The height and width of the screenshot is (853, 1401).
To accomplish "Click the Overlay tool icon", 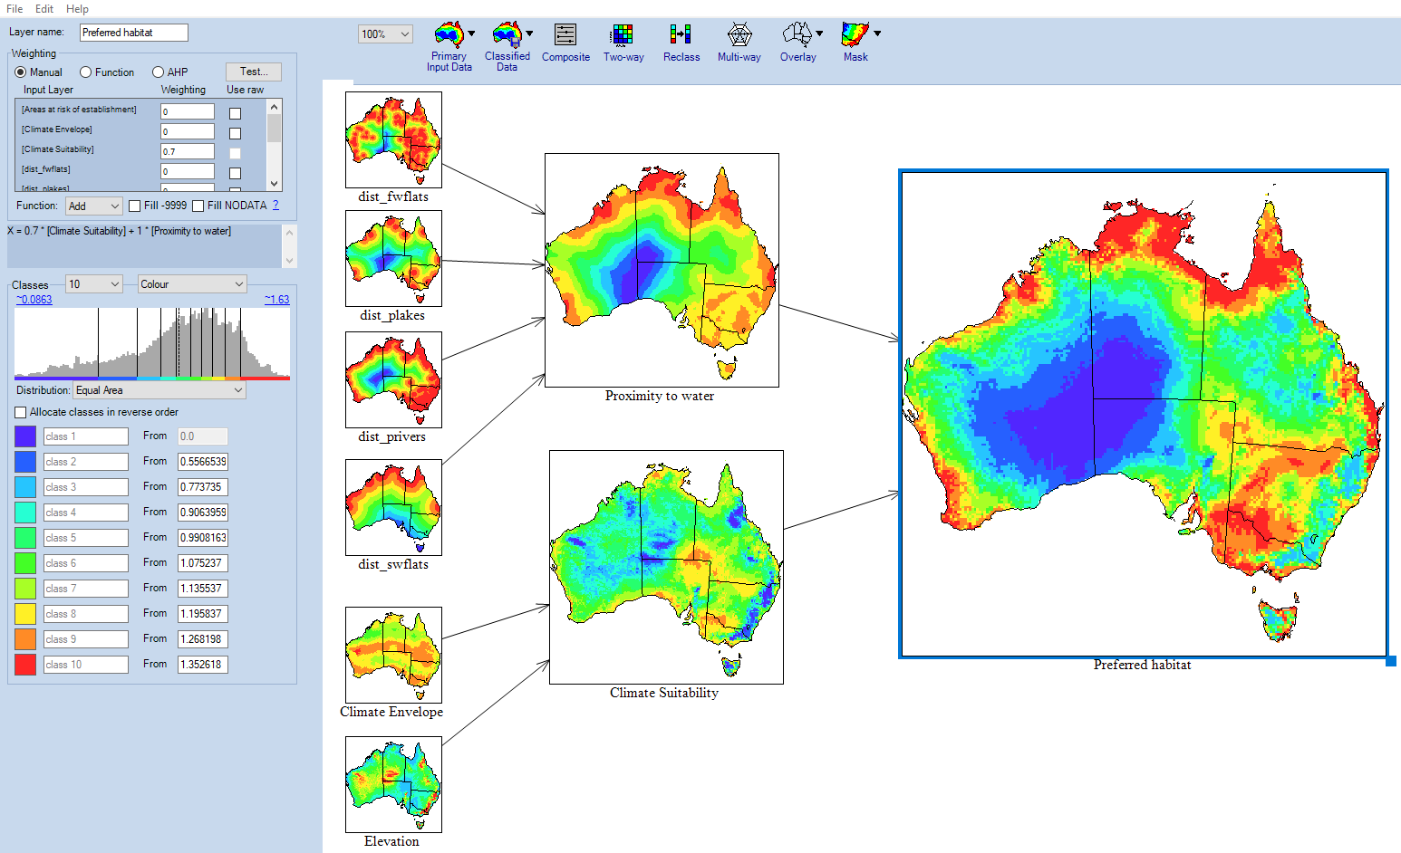I will 797,35.
